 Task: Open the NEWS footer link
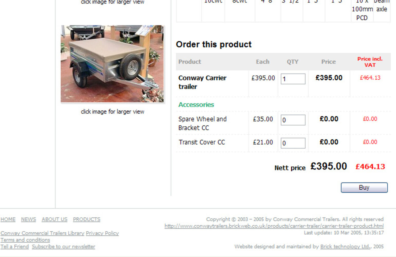pos(29,219)
